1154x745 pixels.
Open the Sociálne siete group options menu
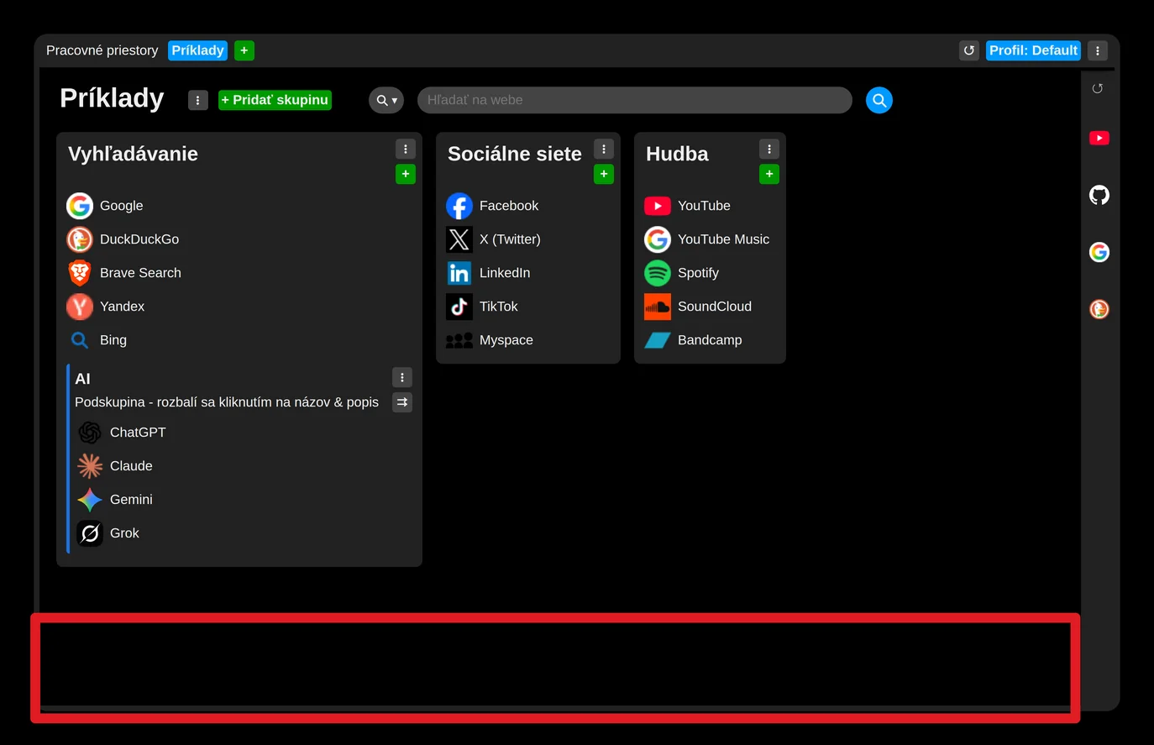tap(604, 149)
